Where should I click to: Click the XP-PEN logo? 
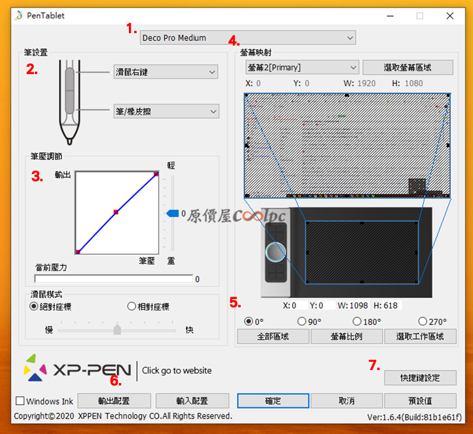click(x=77, y=368)
